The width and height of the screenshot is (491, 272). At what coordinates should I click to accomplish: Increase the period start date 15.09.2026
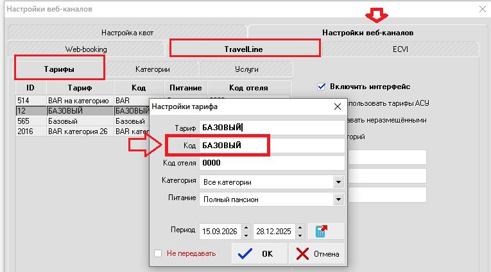tap(246, 228)
